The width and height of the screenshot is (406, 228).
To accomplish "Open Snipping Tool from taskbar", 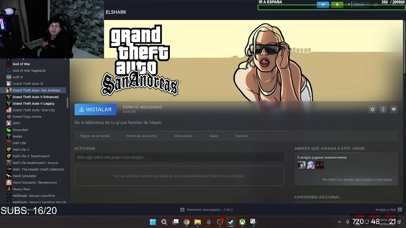I will [x=253, y=222].
